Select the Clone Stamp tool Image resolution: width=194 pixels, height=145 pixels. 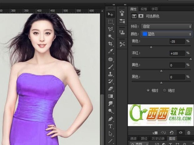point(110,74)
